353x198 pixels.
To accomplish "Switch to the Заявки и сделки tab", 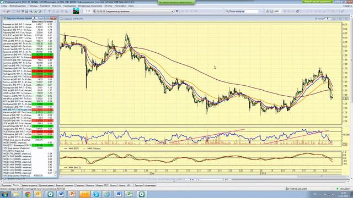I will click(x=29, y=185).
